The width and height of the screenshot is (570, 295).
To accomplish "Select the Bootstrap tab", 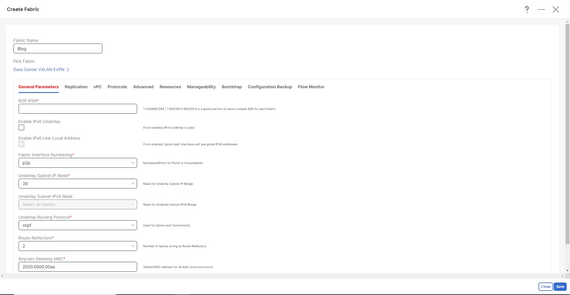I will coord(232,87).
